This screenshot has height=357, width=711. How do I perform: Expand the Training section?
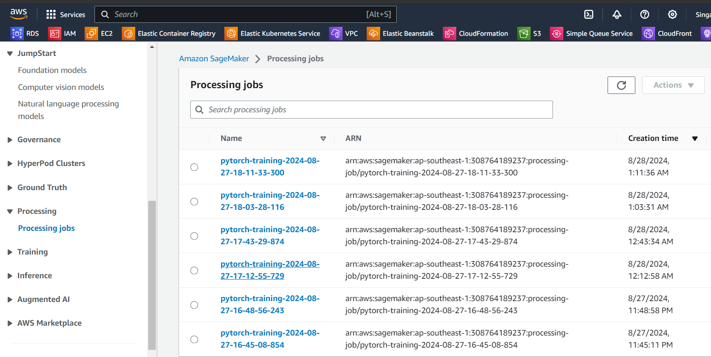(x=10, y=252)
